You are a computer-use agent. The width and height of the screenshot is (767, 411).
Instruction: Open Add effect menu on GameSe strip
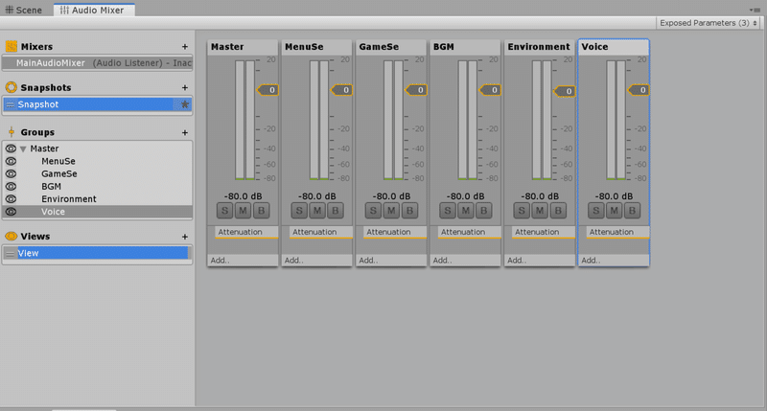pos(391,261)
